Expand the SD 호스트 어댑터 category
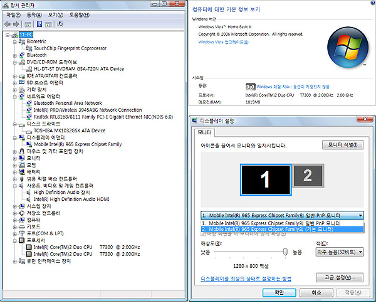This screenshot has height=303, width=376. 15,83
